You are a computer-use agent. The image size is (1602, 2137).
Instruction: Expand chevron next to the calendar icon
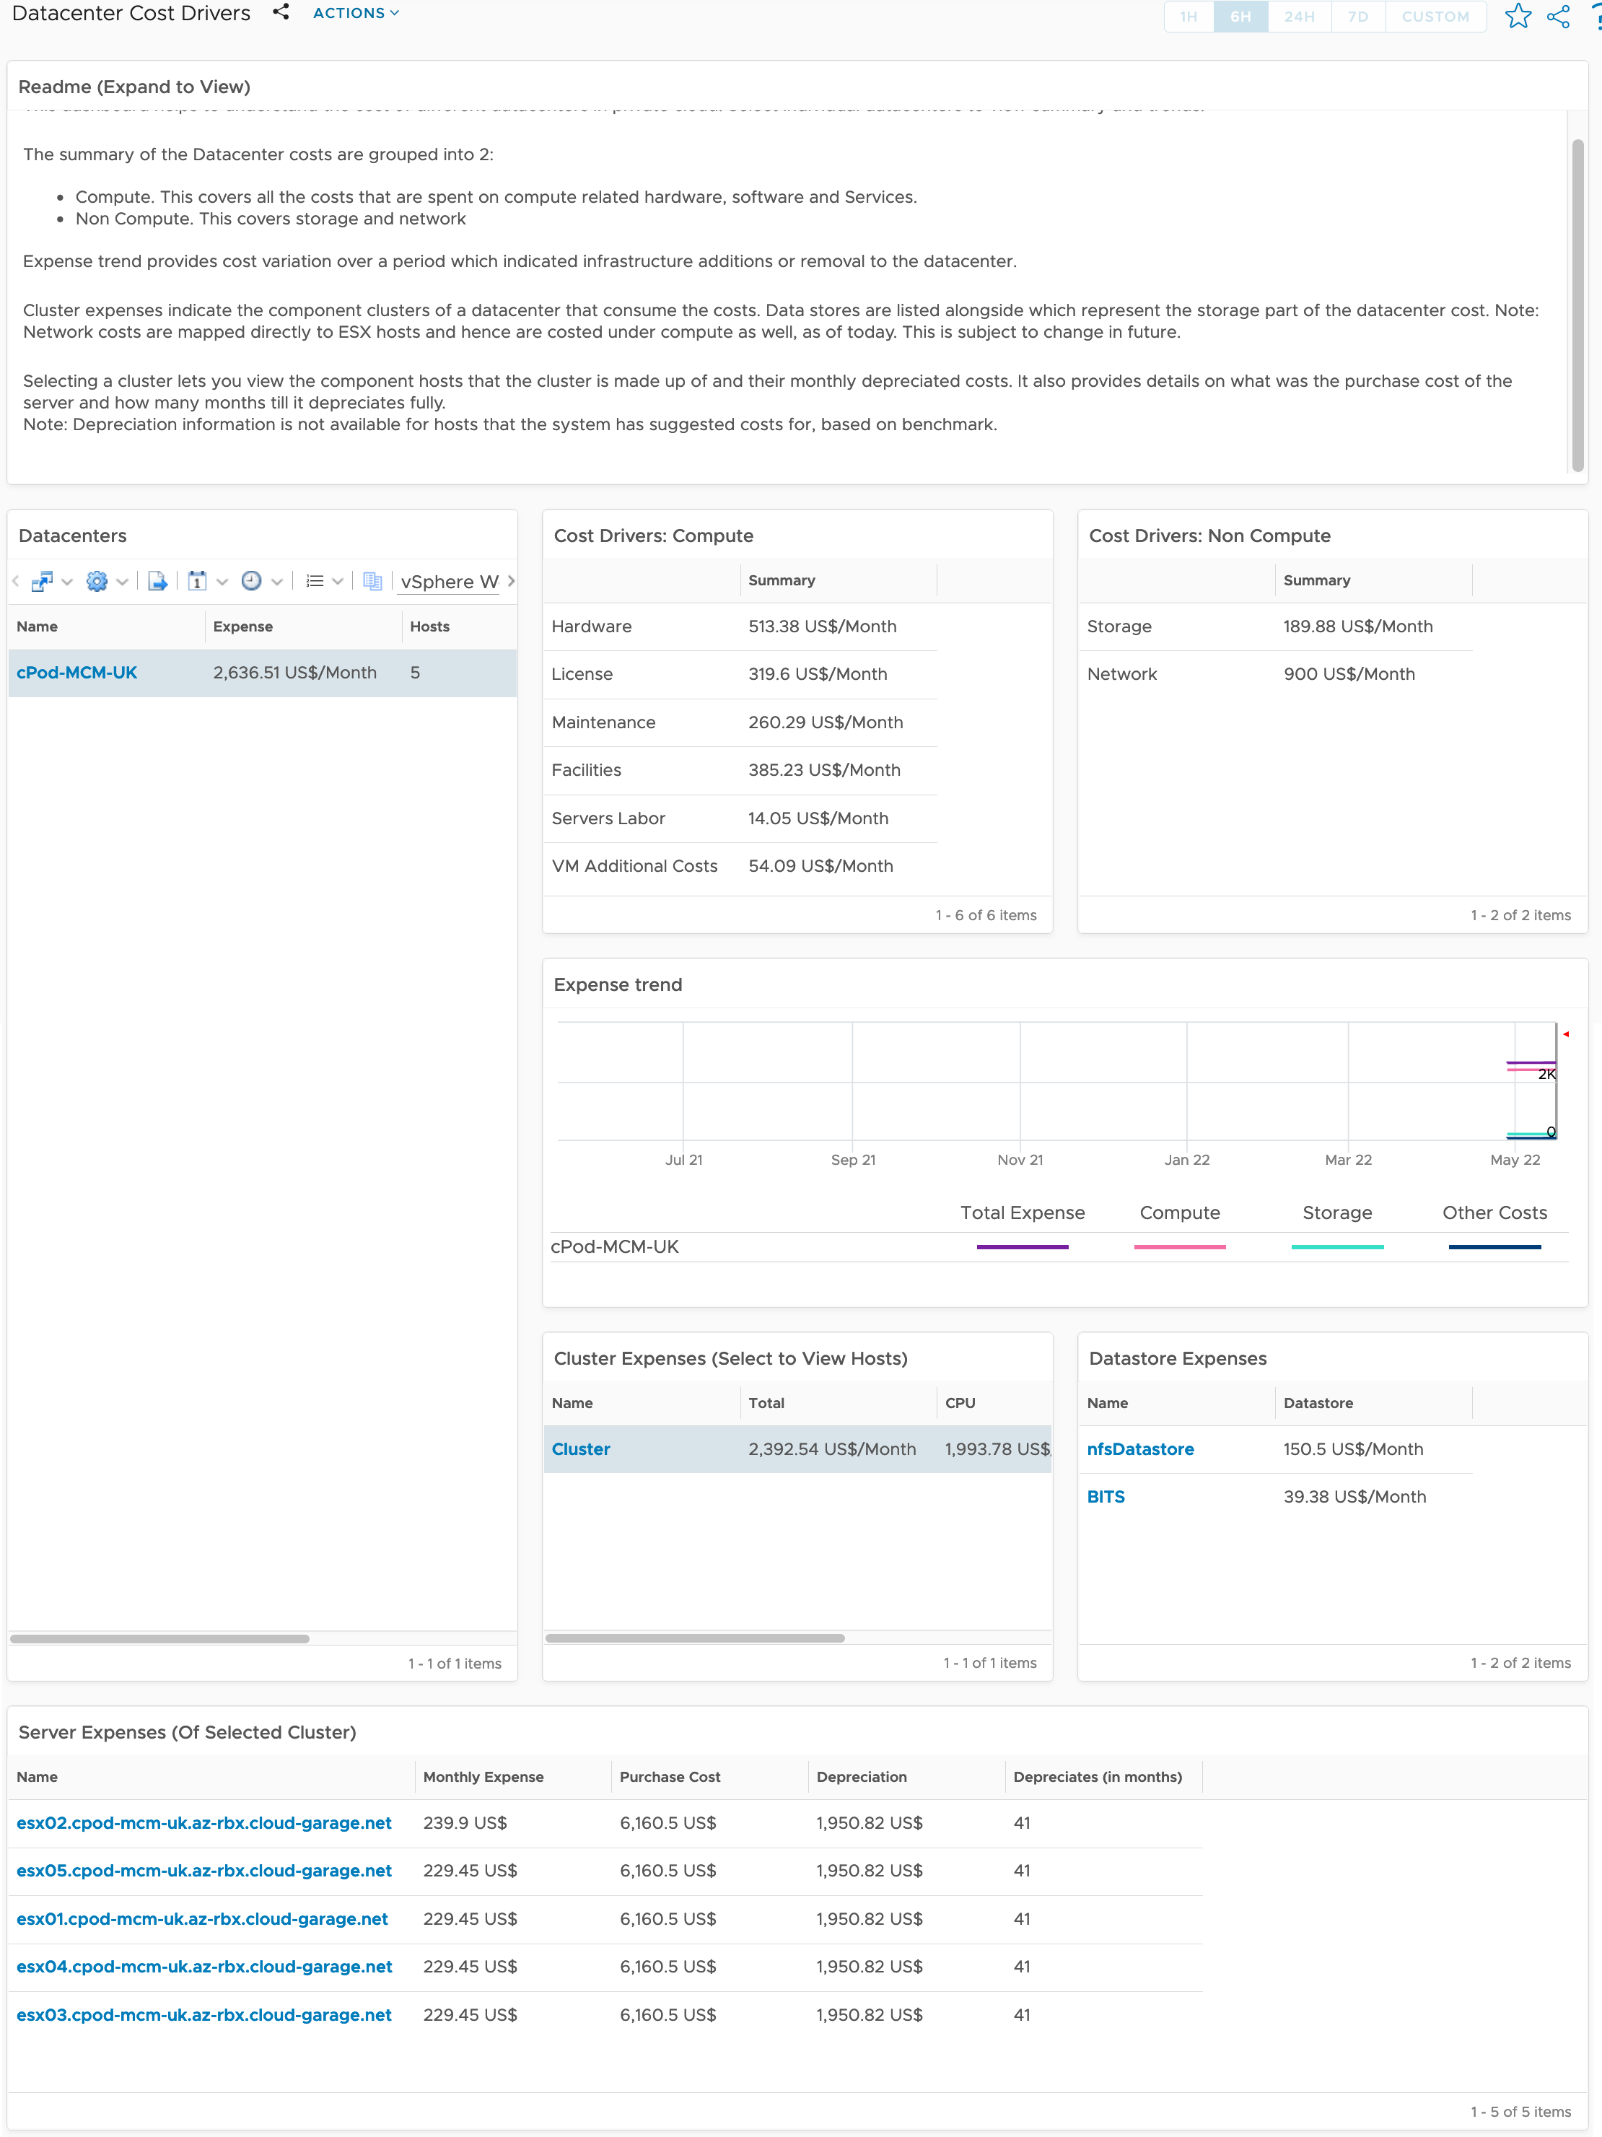pos(222,582)
